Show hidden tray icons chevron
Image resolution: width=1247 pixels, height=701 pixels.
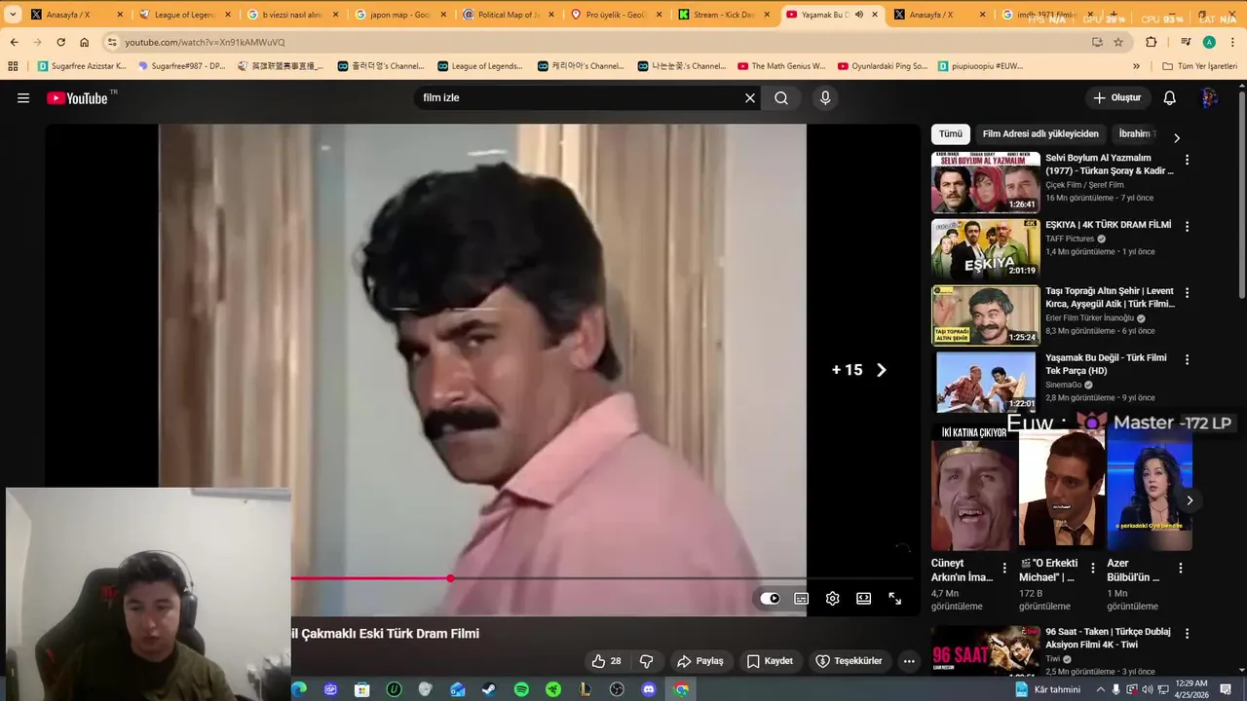coord(1100,689)
